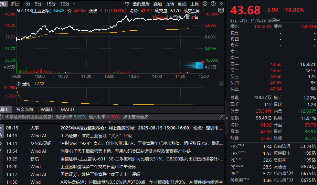Click 换手 1.20% value
317x185 pixels.
point(310,98)
